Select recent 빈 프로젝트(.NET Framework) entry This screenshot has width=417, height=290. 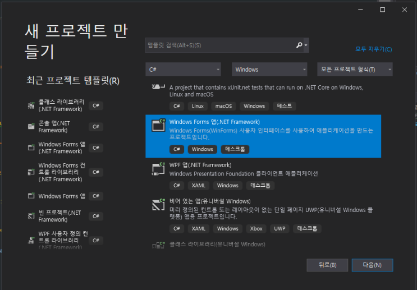(59, 216)
